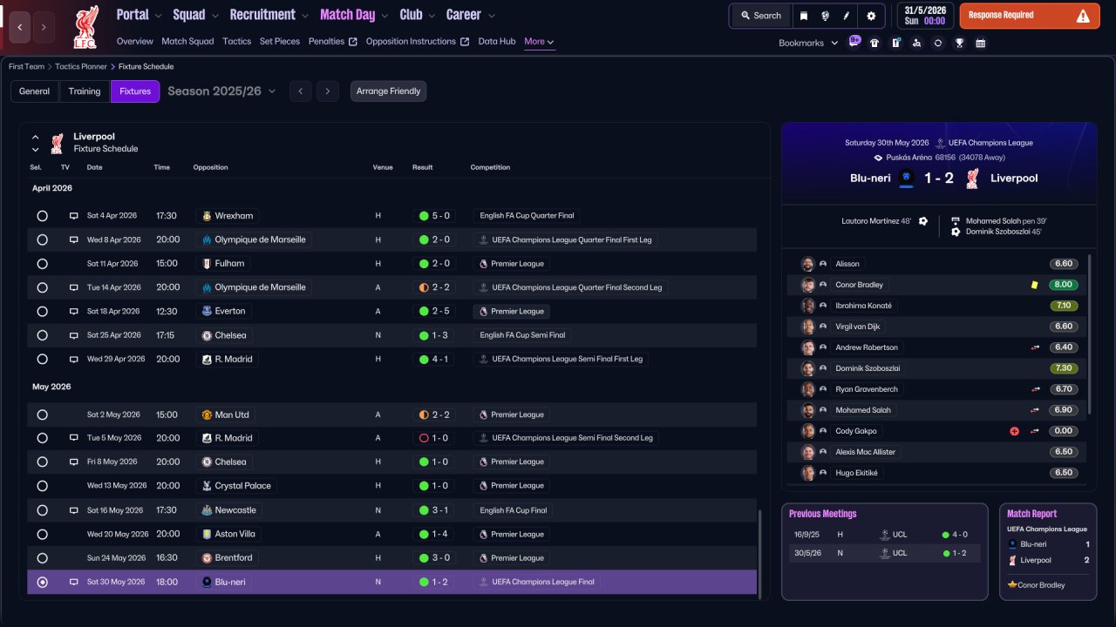
Task: Click the Response Required button
Action: tap(1030, 16)
